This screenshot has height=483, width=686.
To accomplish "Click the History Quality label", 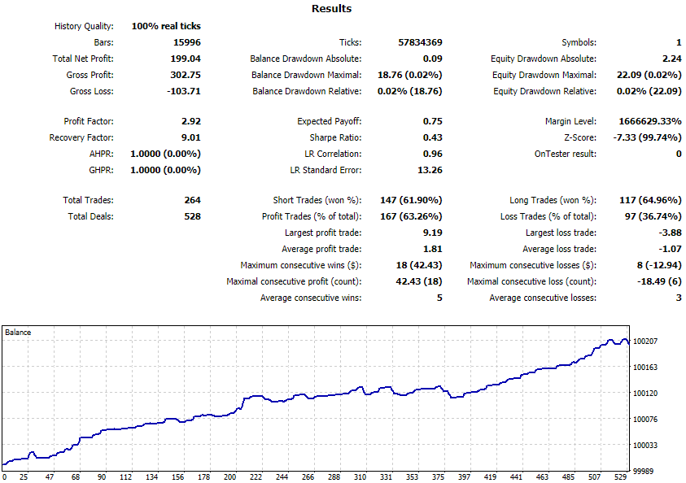I will pos(84,26).
